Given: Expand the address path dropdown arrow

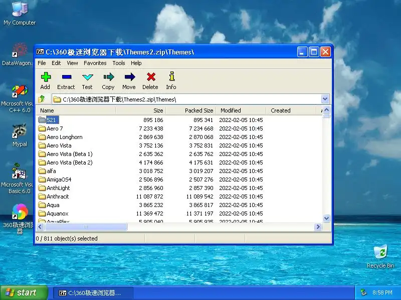Looking at the screenshot, I should (x=325, y=99).
